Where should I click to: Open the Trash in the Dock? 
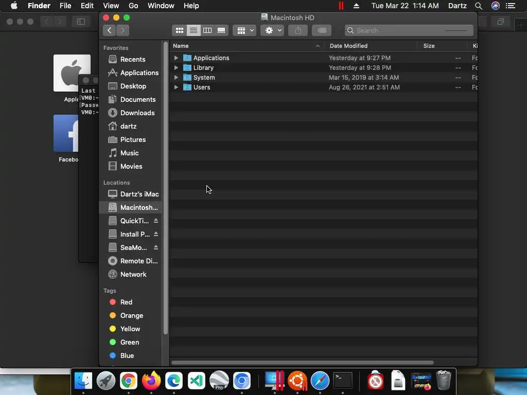coord(443,381)
